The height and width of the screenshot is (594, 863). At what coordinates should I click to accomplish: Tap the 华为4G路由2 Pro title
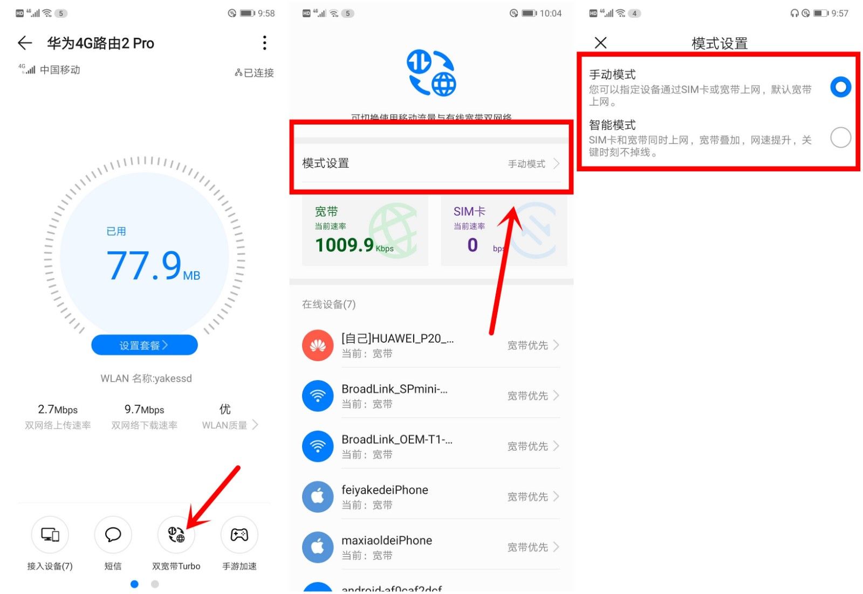[x=100, y=43]
